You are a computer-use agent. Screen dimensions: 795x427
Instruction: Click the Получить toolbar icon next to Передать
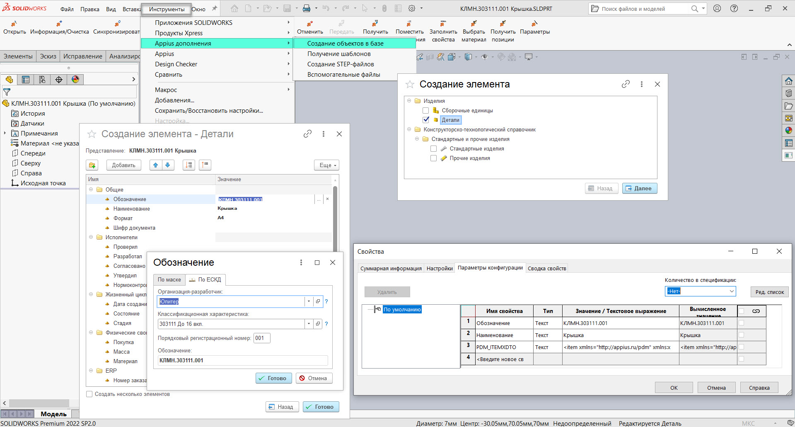375,24
